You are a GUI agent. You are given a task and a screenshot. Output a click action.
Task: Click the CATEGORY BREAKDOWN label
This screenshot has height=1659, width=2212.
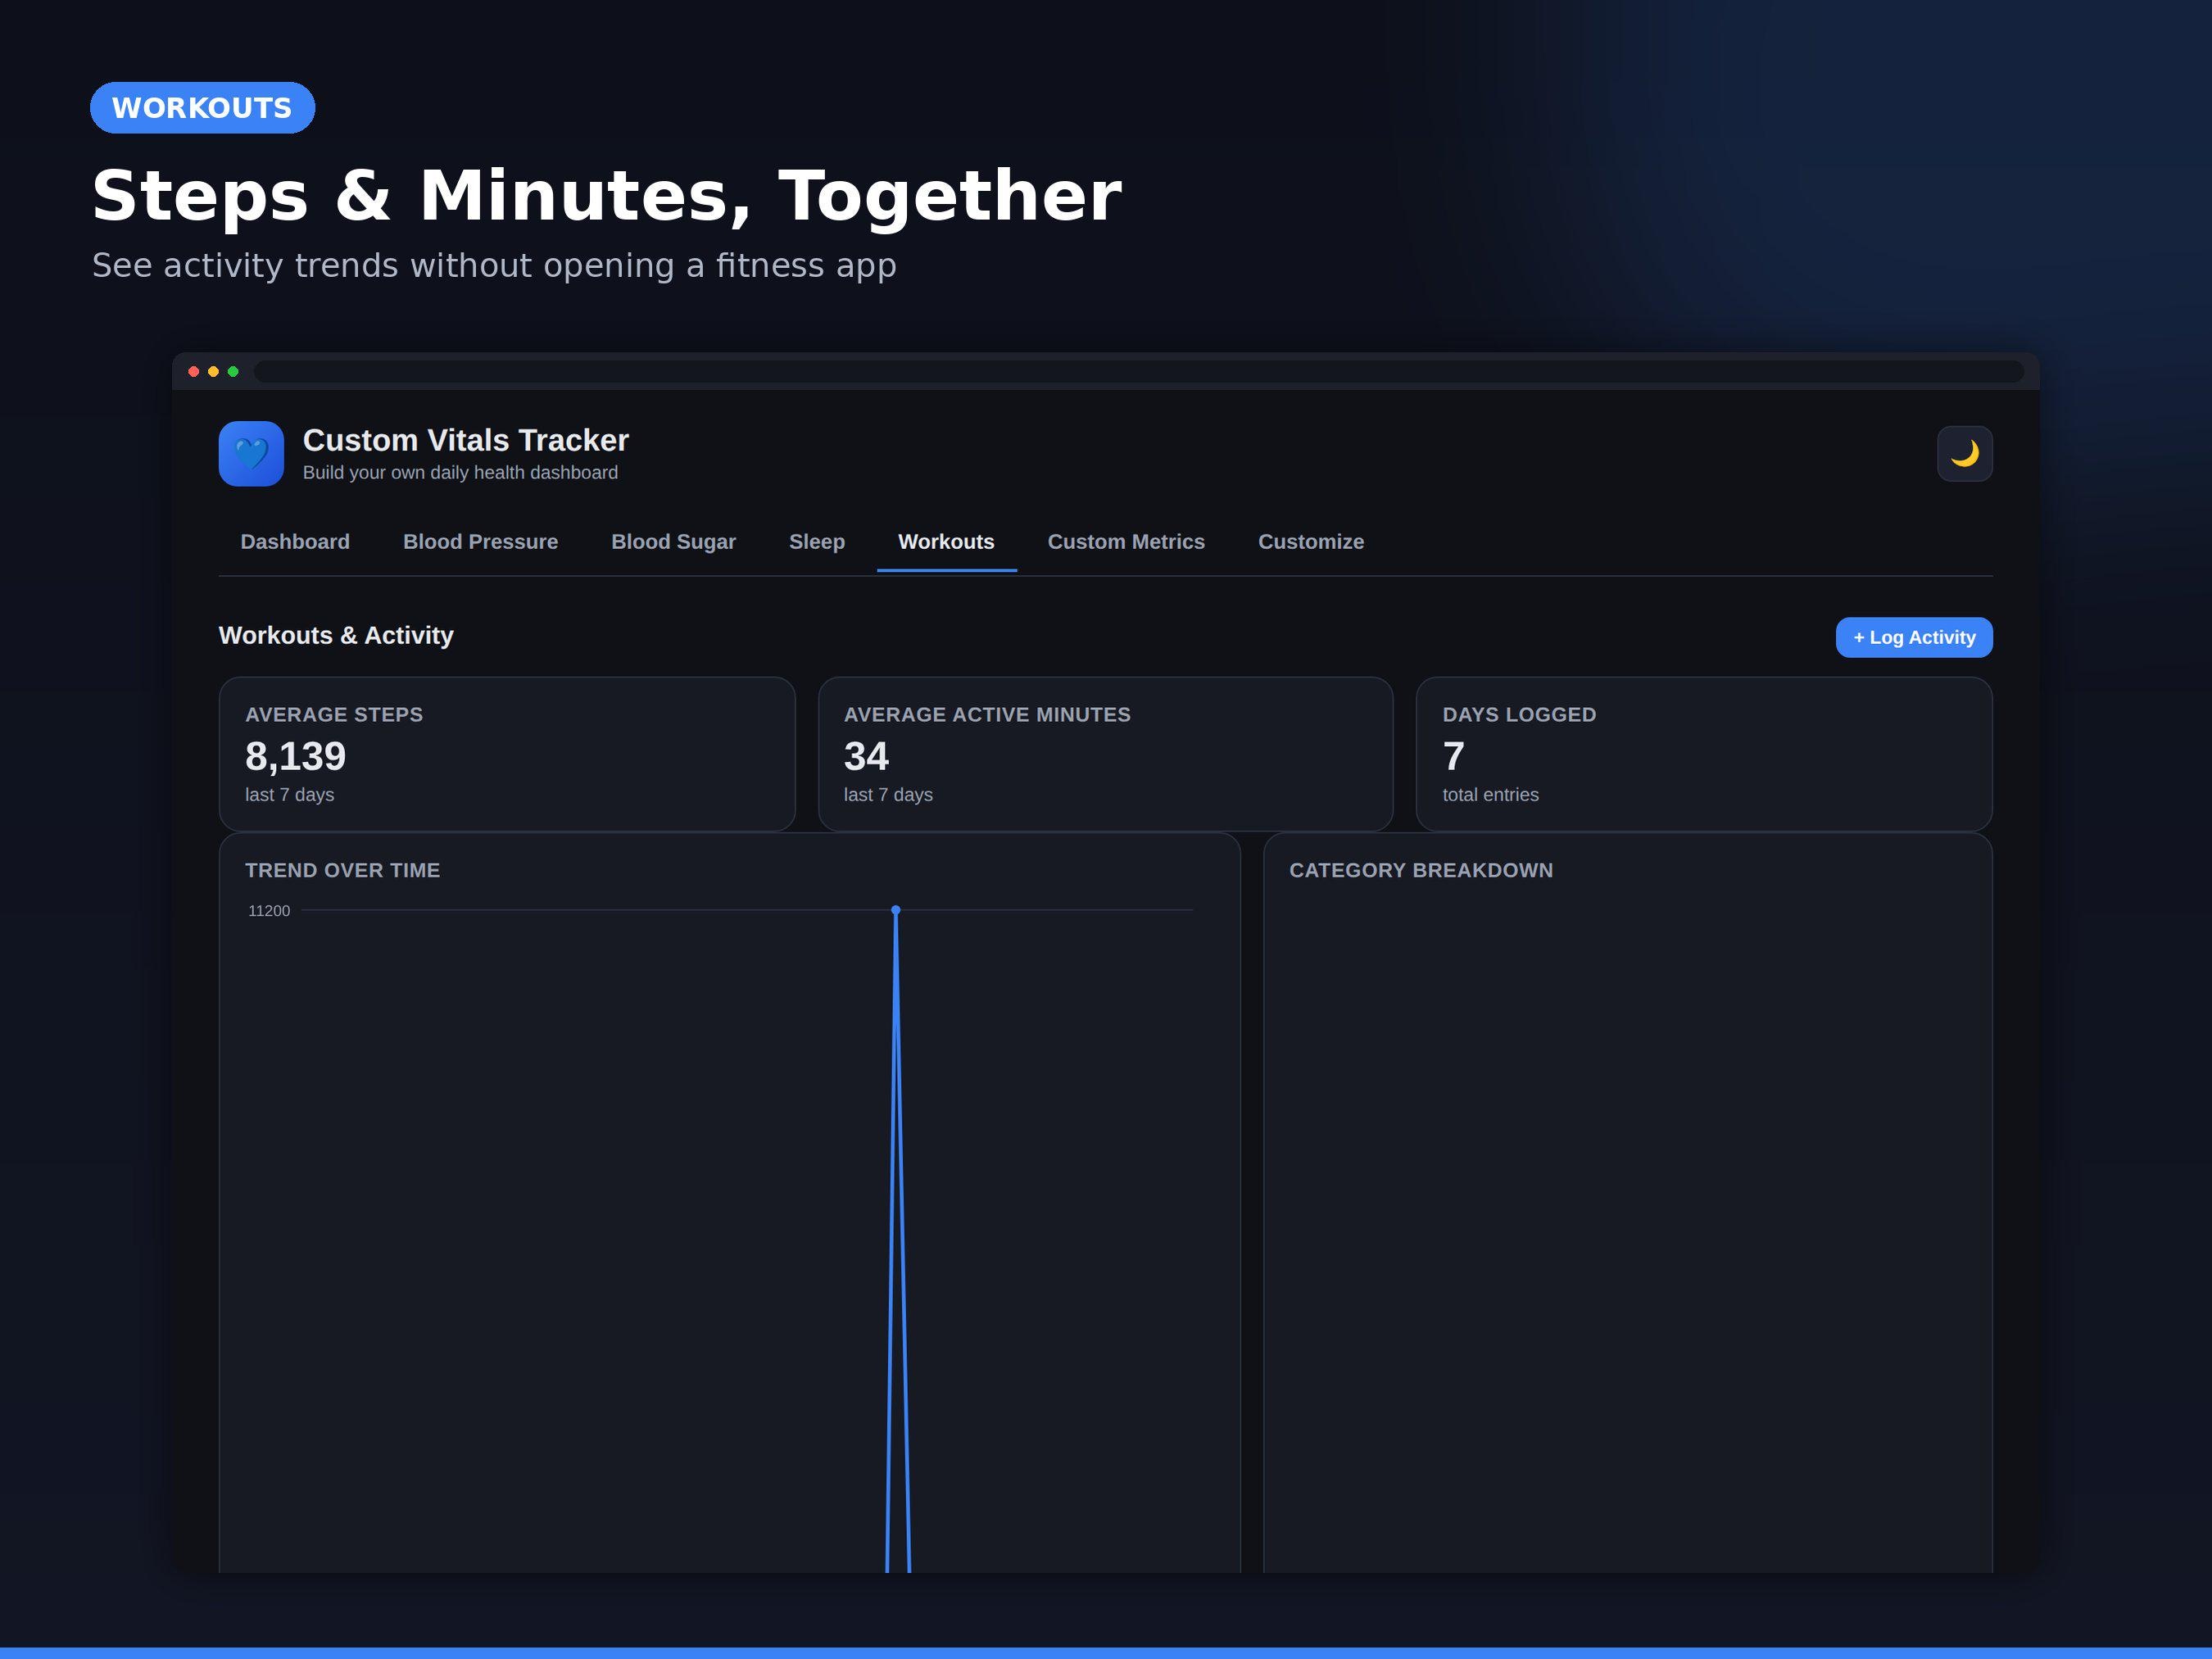tap(1420, 870)
